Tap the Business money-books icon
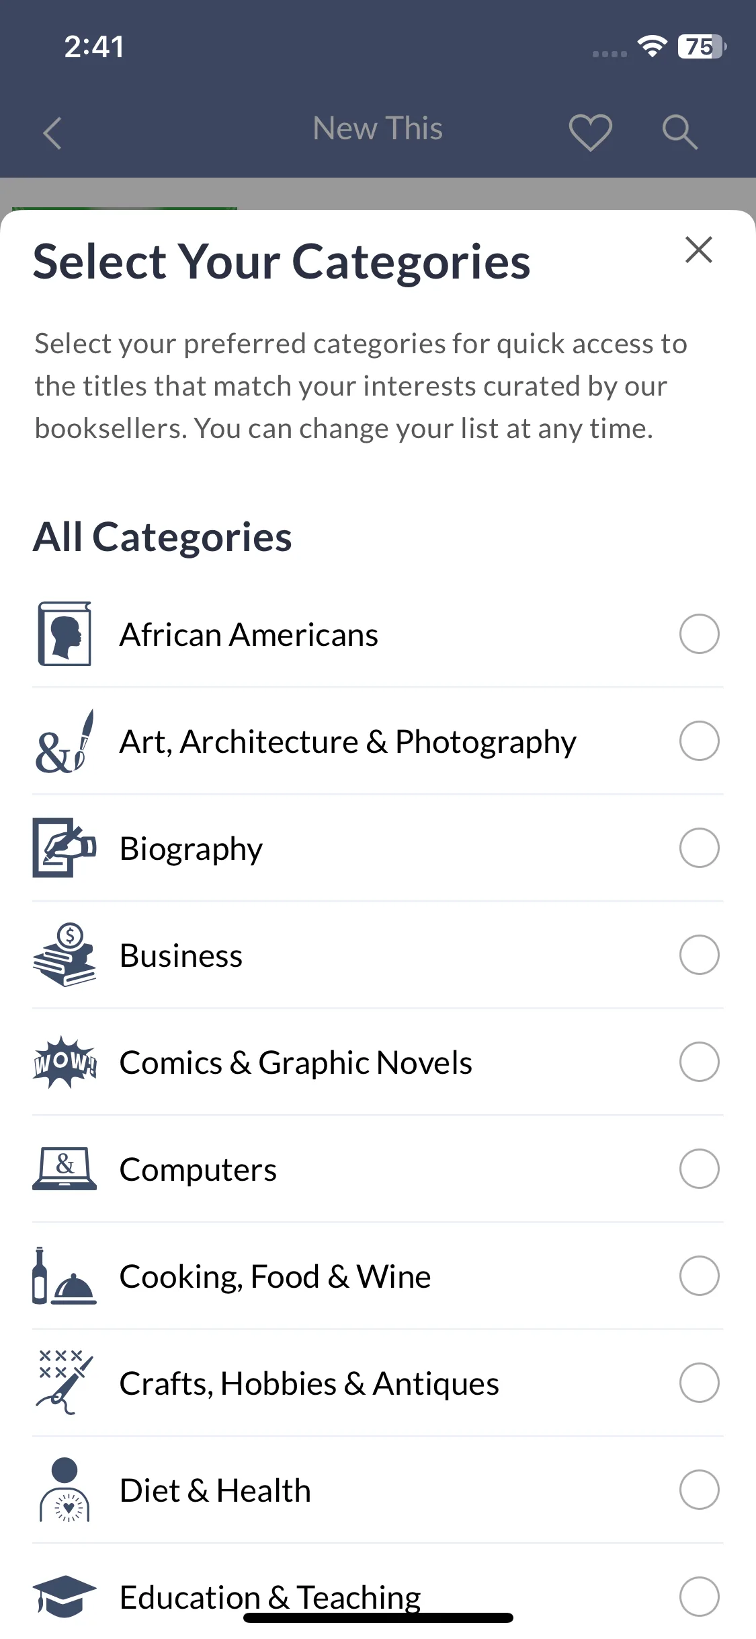The height and width of the screenshot is (1639, 756). click(x=65, y=955)
